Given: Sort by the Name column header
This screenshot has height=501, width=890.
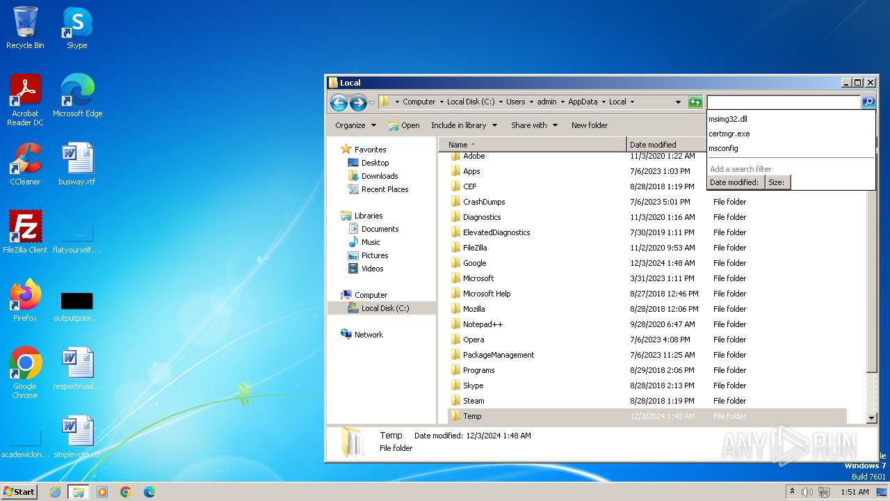Looking at the screenshot, I should click(532, 145).
